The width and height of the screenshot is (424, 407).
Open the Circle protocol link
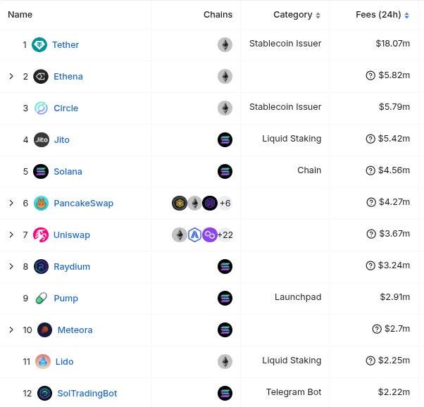click(x=66, y=108)
